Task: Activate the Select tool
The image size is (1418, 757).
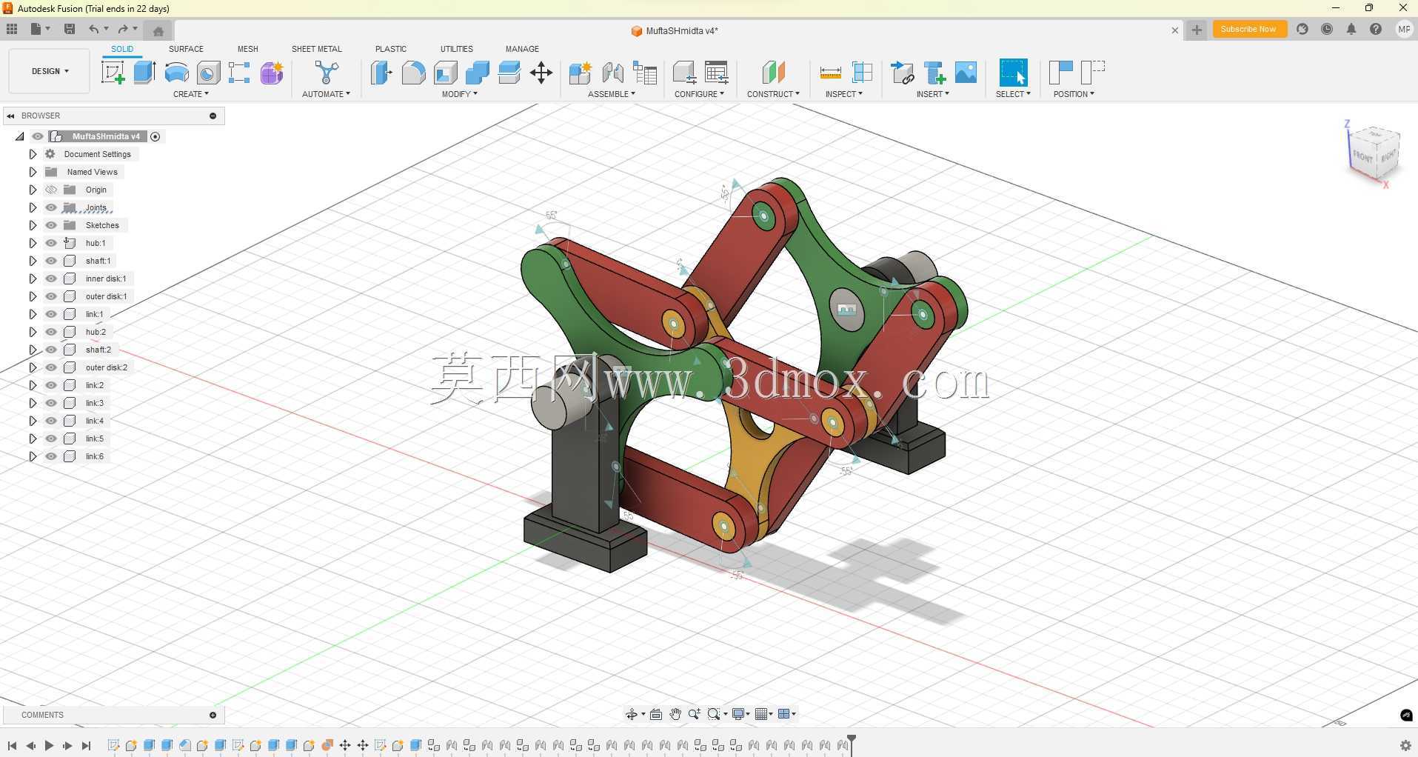Action: 1013,73
